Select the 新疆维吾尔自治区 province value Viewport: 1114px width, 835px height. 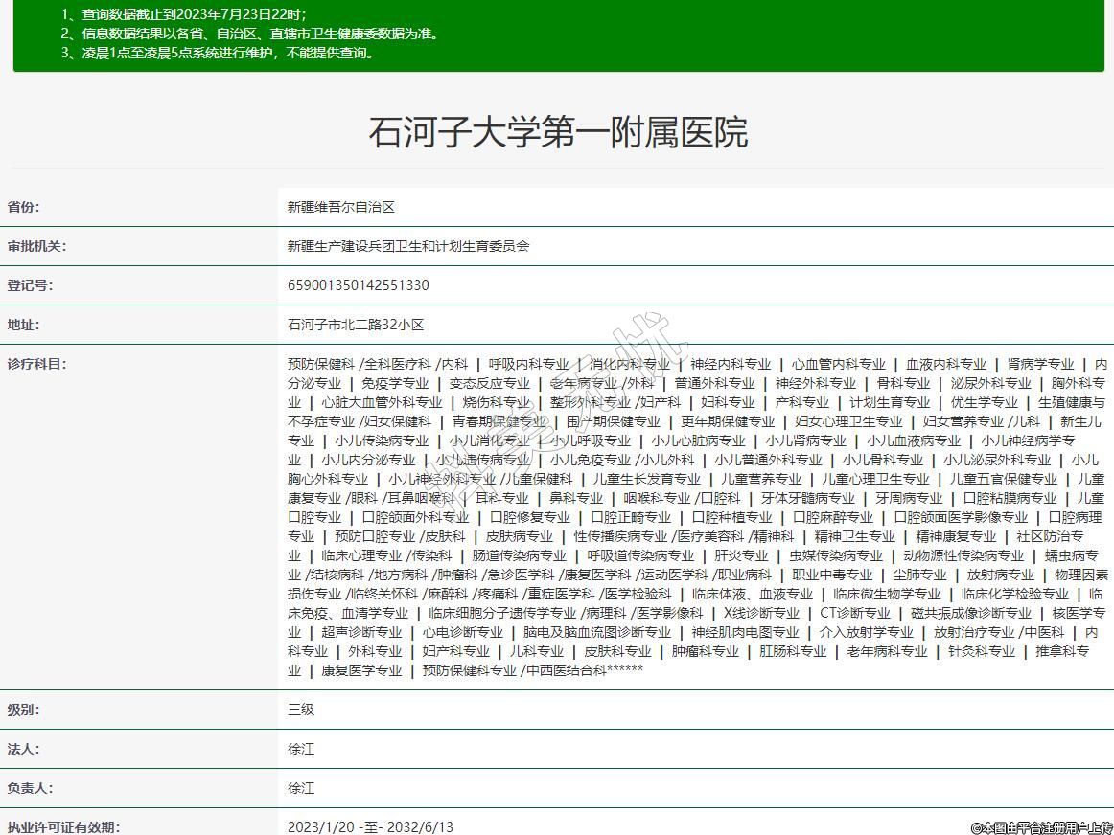(x=341, y=207)
